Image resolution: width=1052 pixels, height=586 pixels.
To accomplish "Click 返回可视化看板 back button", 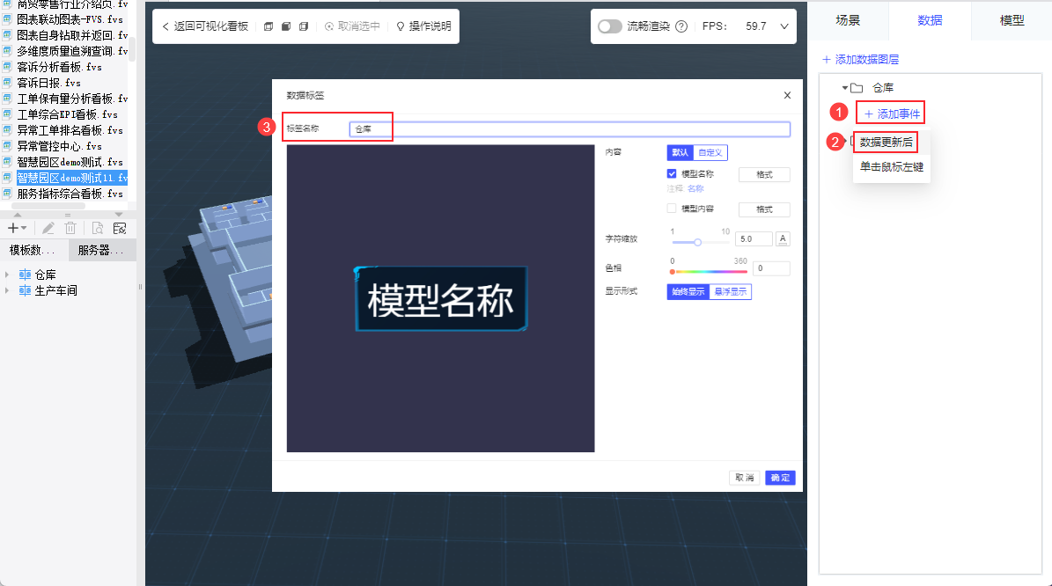I will [x=205, y=26].
